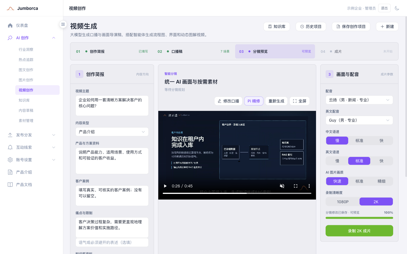Open the 配音 voice dropdown 云扬
Image resolution: width=407 pixels, height=254 pixels.
click(359, 100)
